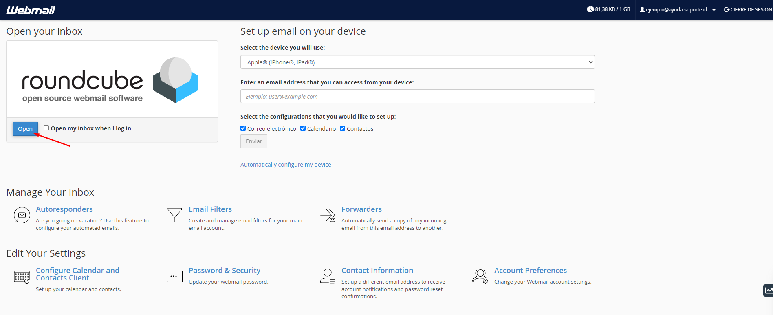Viewport: 773px width, 315px height.
Task: Open Configure Calendar and Contacts Client link
Action: (x=77, y=274)
